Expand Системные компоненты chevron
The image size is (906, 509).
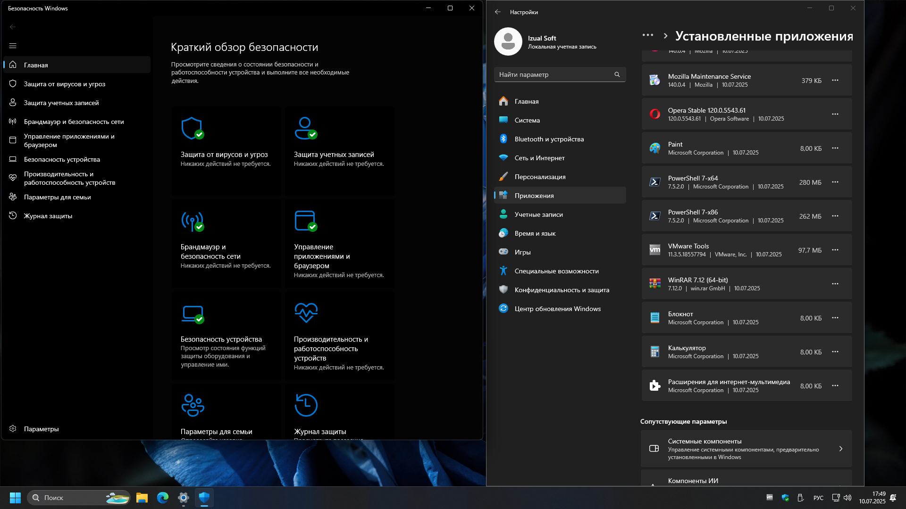tap(841, 449)
